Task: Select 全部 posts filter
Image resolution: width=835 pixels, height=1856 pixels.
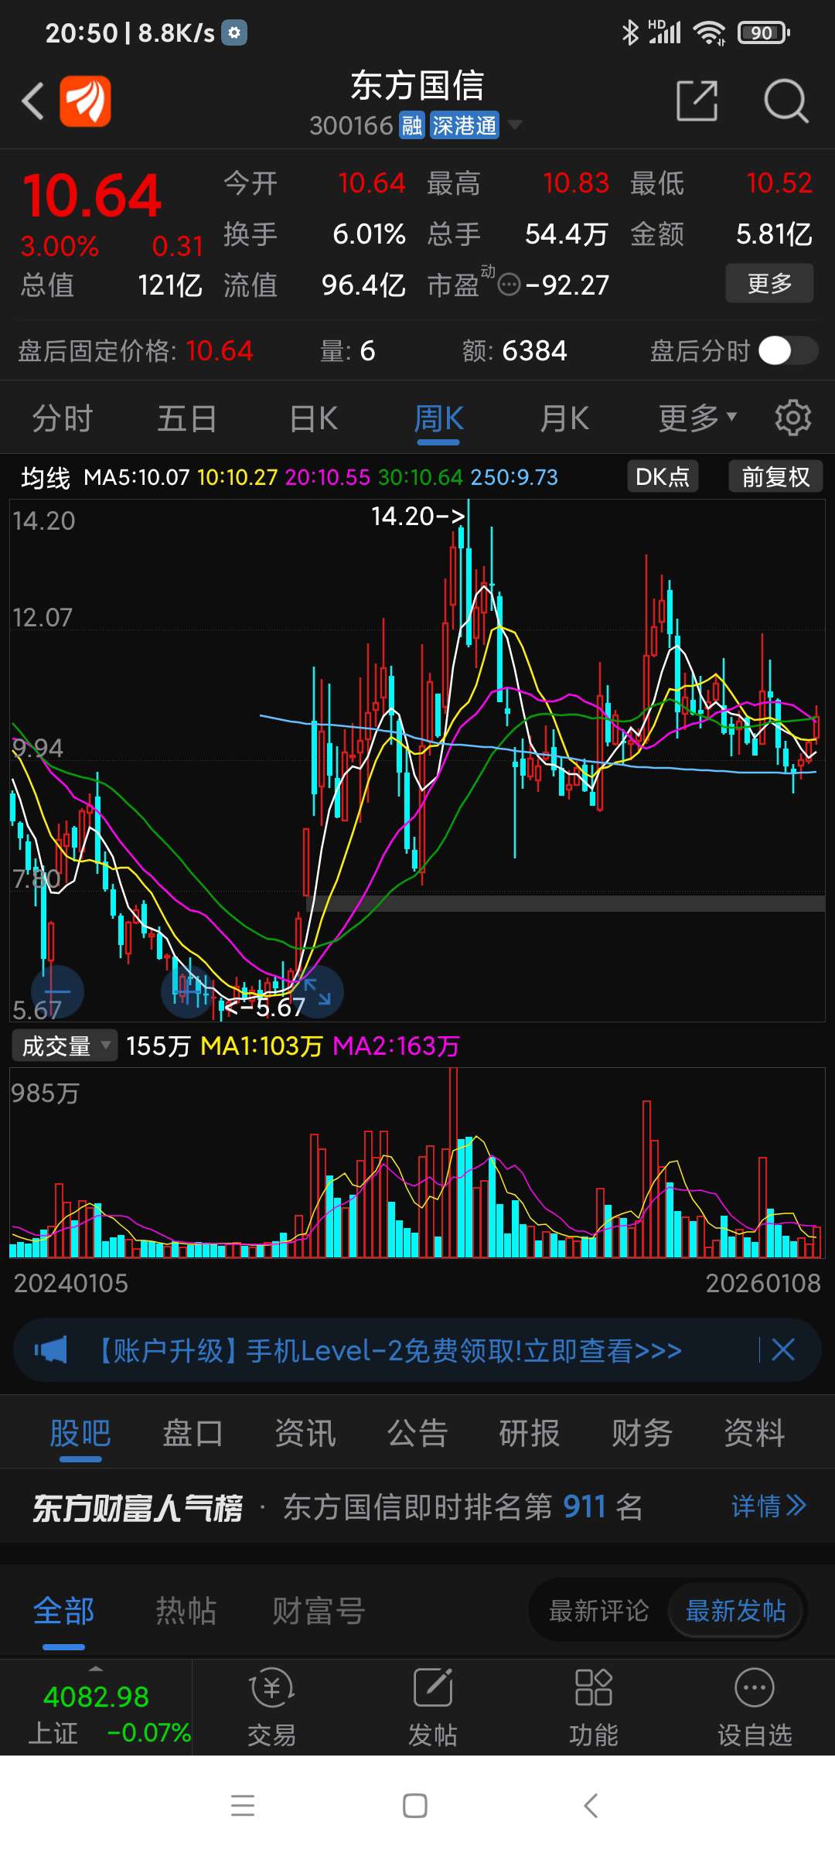Action: pos(63,1611)
